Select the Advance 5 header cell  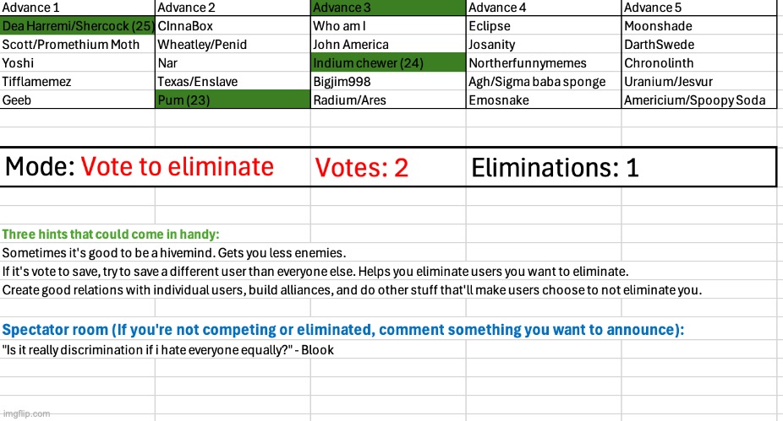coord(698,8)
